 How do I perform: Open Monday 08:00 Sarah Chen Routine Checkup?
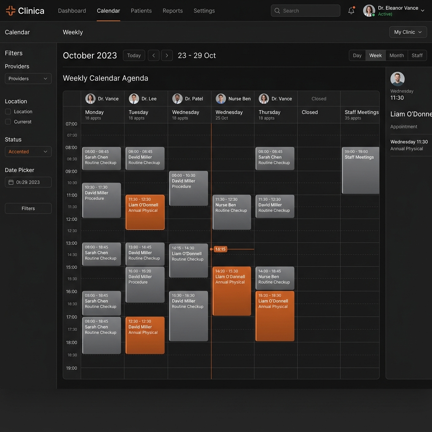101,159
